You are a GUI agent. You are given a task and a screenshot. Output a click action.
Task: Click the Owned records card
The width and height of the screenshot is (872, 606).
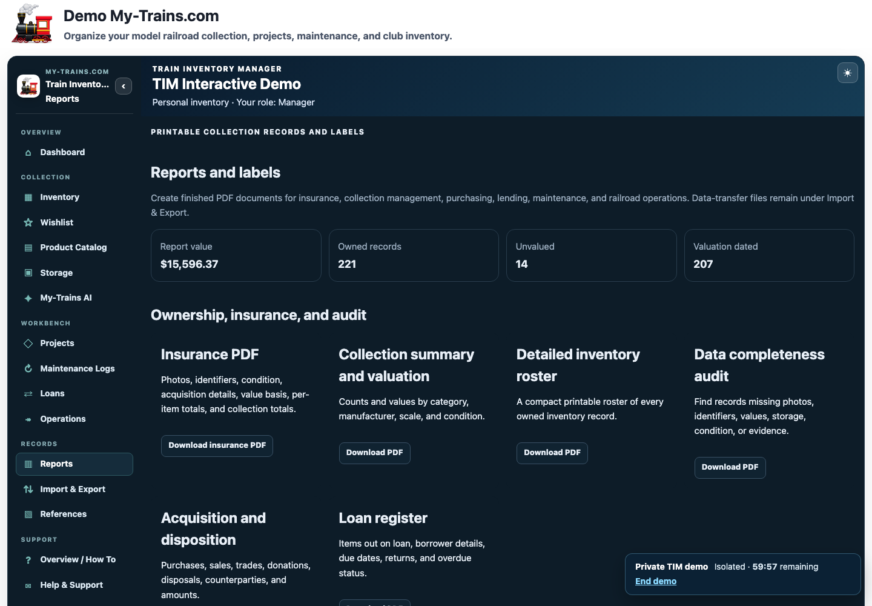click(414, 255)
